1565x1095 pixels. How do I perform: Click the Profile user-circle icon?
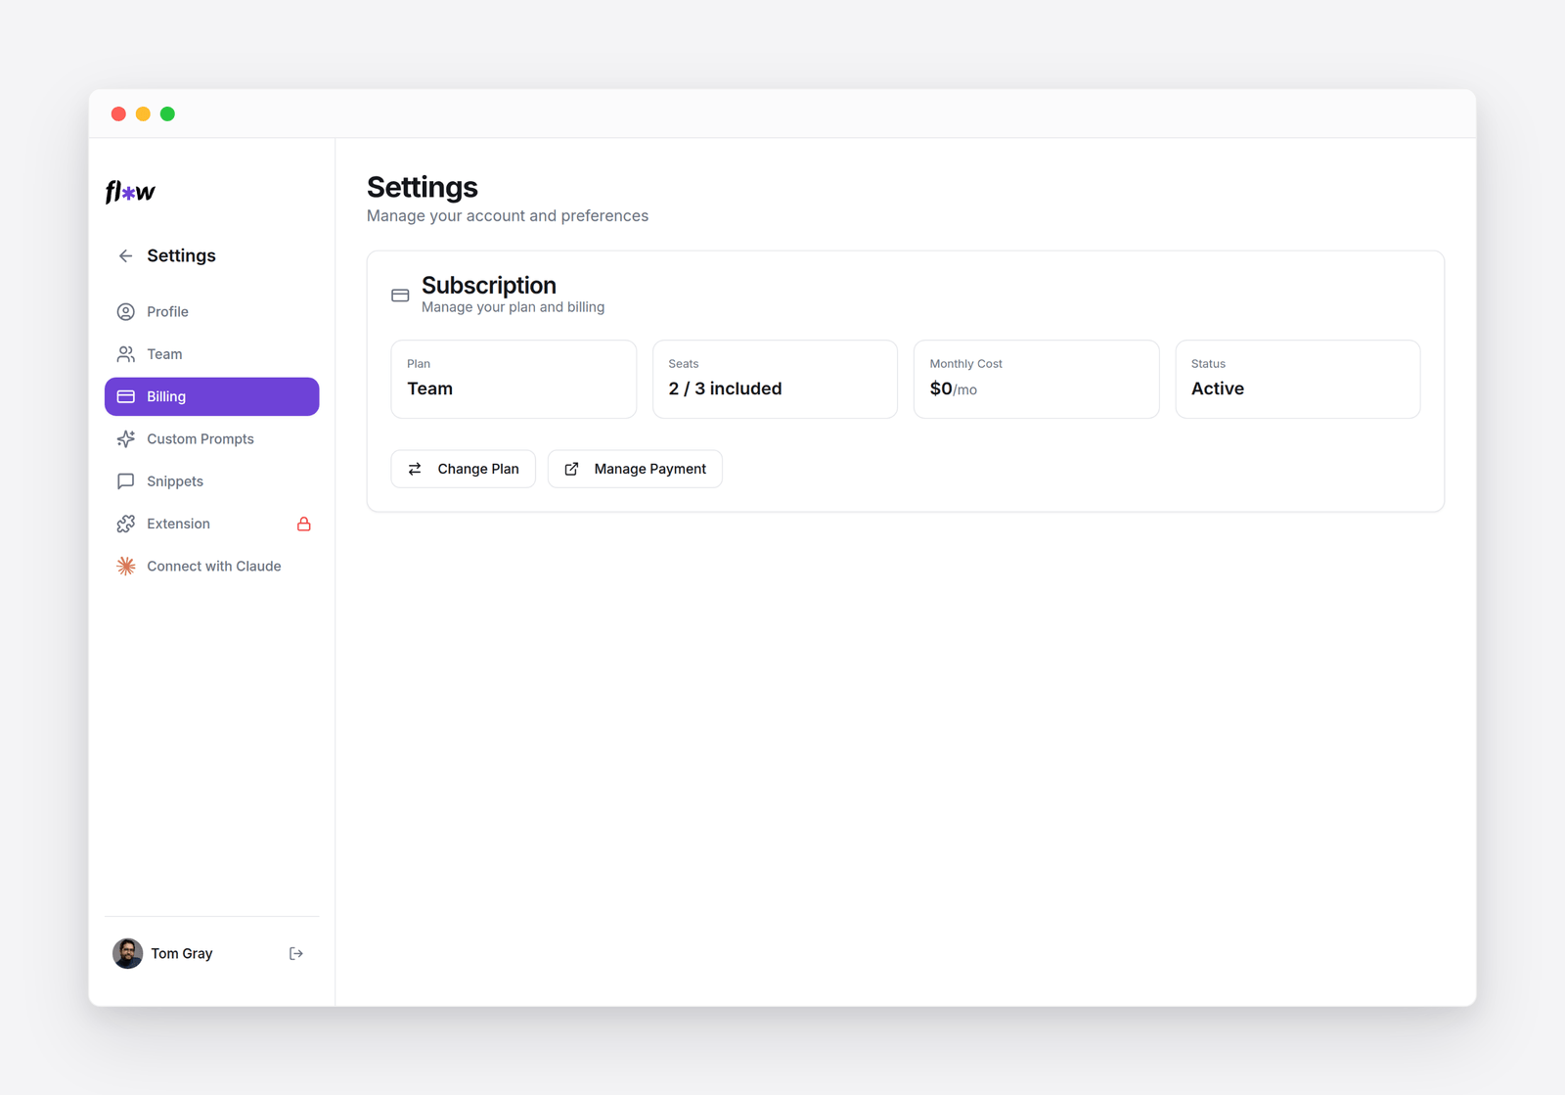coord(126,312)
